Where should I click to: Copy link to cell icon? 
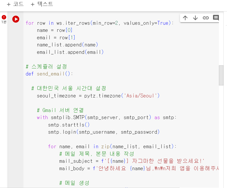click(x=206, y=18)
